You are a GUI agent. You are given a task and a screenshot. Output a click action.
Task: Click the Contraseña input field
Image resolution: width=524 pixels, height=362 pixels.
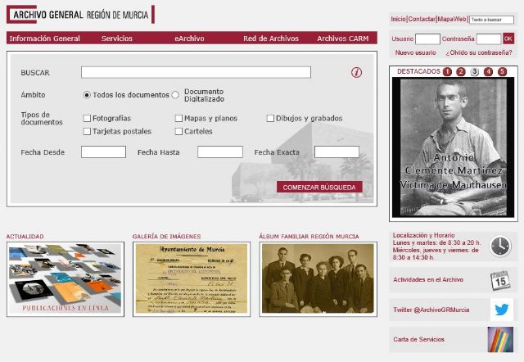click(489, 38)
